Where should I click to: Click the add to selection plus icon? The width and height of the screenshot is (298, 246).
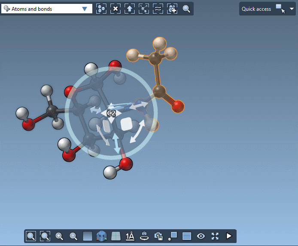pos(172,9)
